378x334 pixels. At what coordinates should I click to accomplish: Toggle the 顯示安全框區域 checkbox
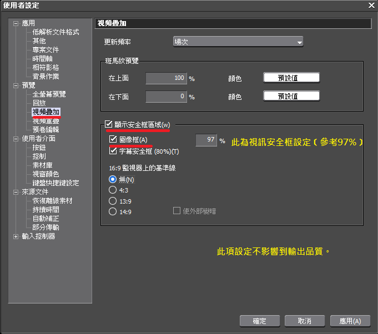(x=109, y=124)
